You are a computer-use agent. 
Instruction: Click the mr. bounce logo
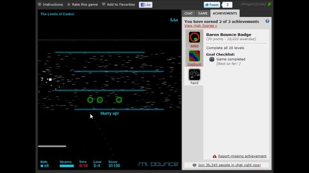[x=158, y=164]
